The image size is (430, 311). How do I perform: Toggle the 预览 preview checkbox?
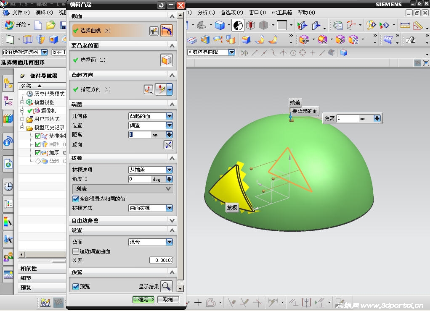coord(76,286)
